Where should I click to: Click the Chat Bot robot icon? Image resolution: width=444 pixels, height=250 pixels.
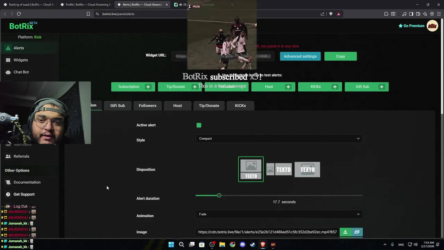click(x=8, y=72)
